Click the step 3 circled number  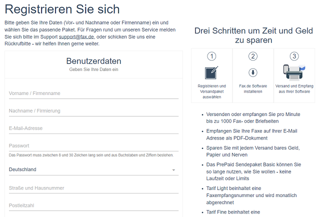294,56
